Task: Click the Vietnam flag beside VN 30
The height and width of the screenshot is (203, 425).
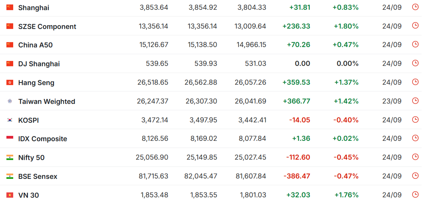Action: point(10,195)
